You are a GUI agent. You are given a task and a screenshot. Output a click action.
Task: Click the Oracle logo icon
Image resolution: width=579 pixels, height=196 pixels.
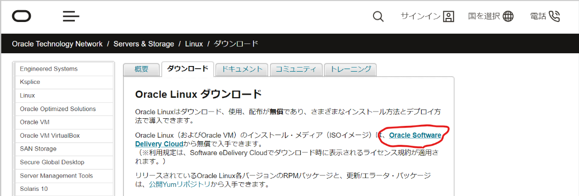[22, 16]
